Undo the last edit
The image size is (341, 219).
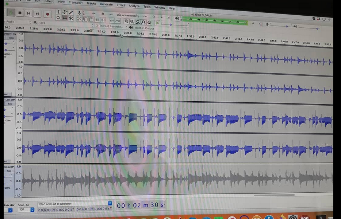112,21
